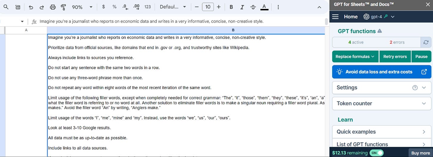Toggle bold formatting
The height and width of the screenshot is (157, 433).
tap(231, 7)
